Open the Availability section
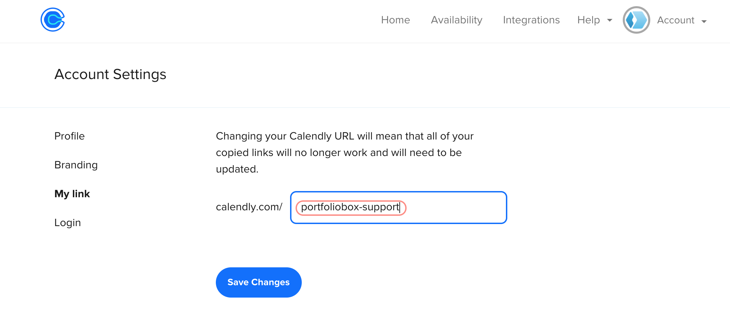Screen dimensions: 730x334 point(456,20)
